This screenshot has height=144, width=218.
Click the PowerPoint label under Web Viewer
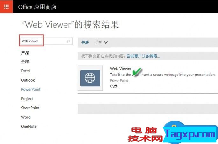click(119, 81)
